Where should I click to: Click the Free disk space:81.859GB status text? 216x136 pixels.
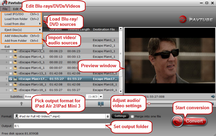pyautogui.click(x=20, y=133)
